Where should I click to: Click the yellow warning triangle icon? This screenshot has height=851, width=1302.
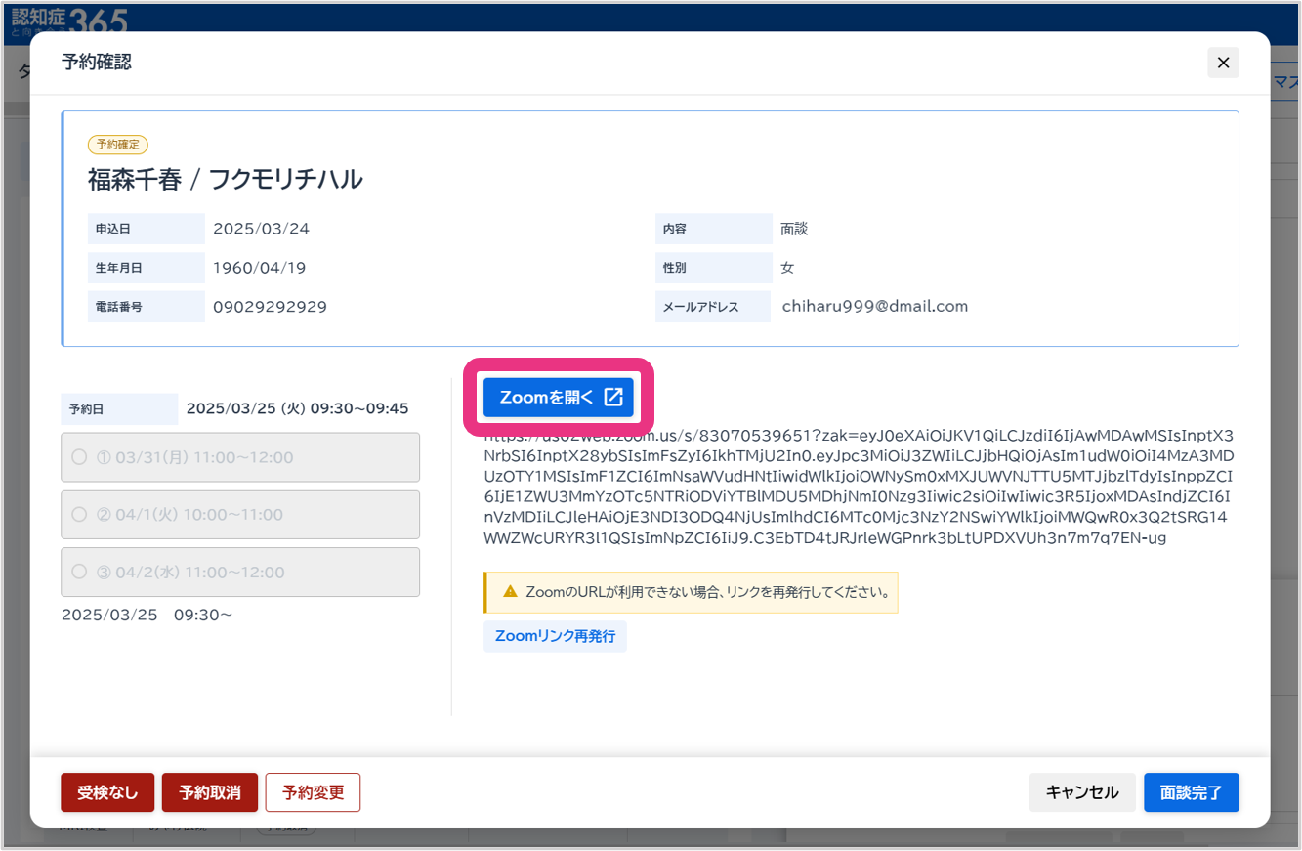pyautogui.click(x=509, y=592)
